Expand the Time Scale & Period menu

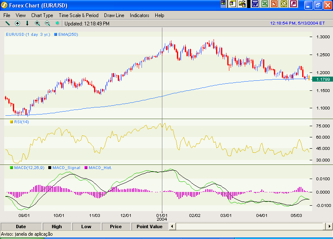tap(79, 15)
